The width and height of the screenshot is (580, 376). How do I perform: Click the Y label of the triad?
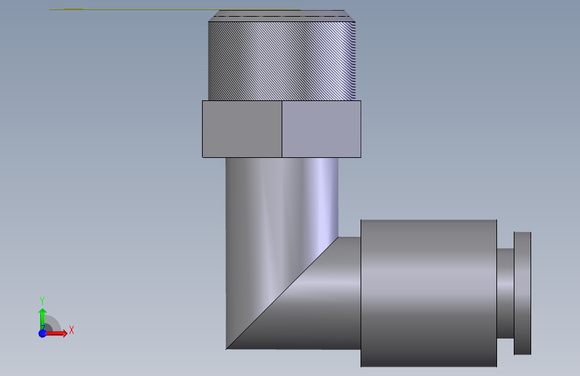click(x=42, y=301)
